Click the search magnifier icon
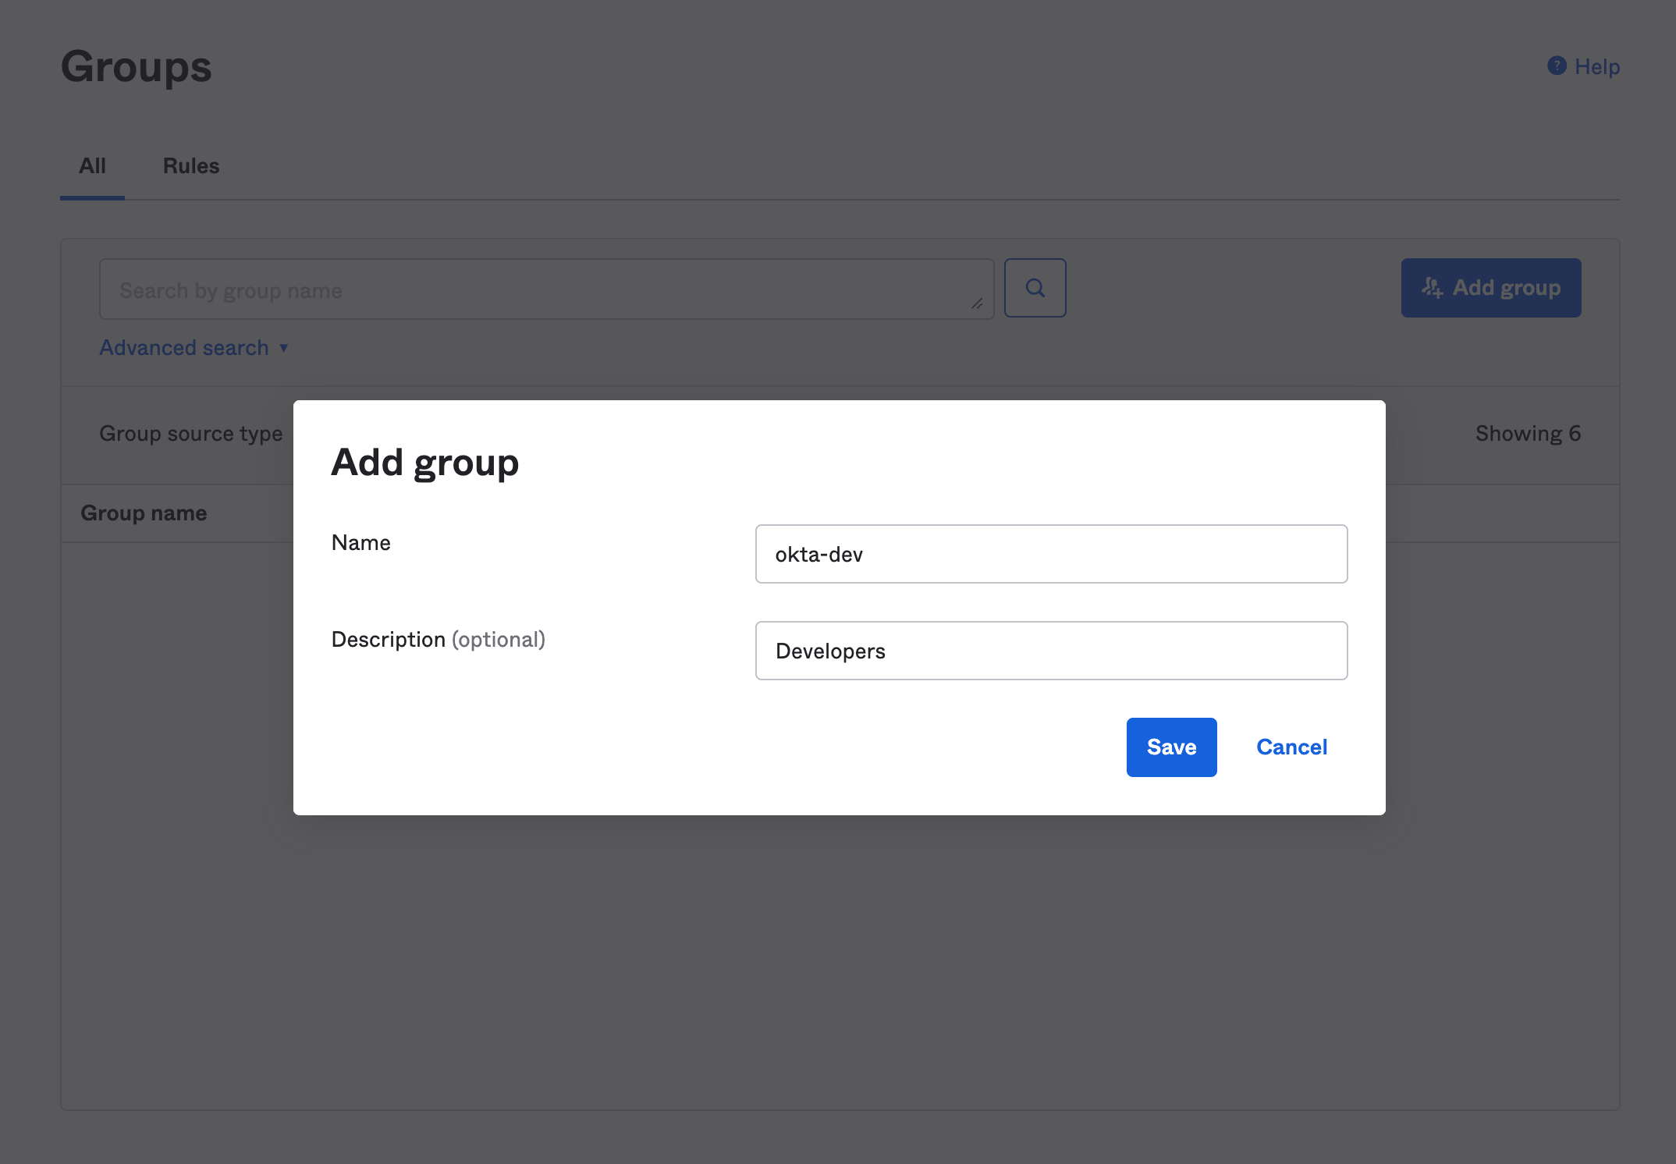The width and height of the screenshot is (1676, 1164). 1035,288
